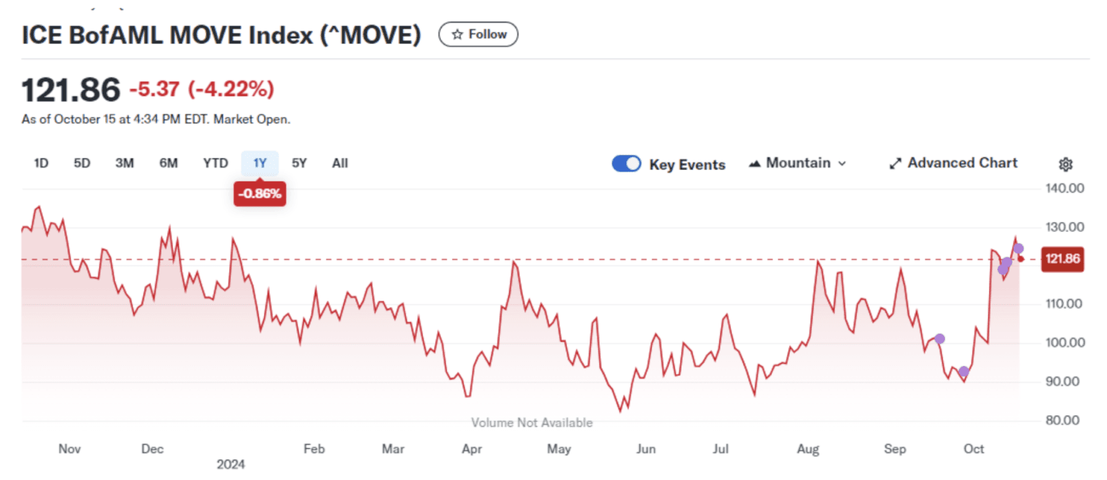Image resolution: width=1107 pixels, height=480 pixels.
Task: Select the 5D time range tab
Action: pyautogui.click(x=82, y=164)
